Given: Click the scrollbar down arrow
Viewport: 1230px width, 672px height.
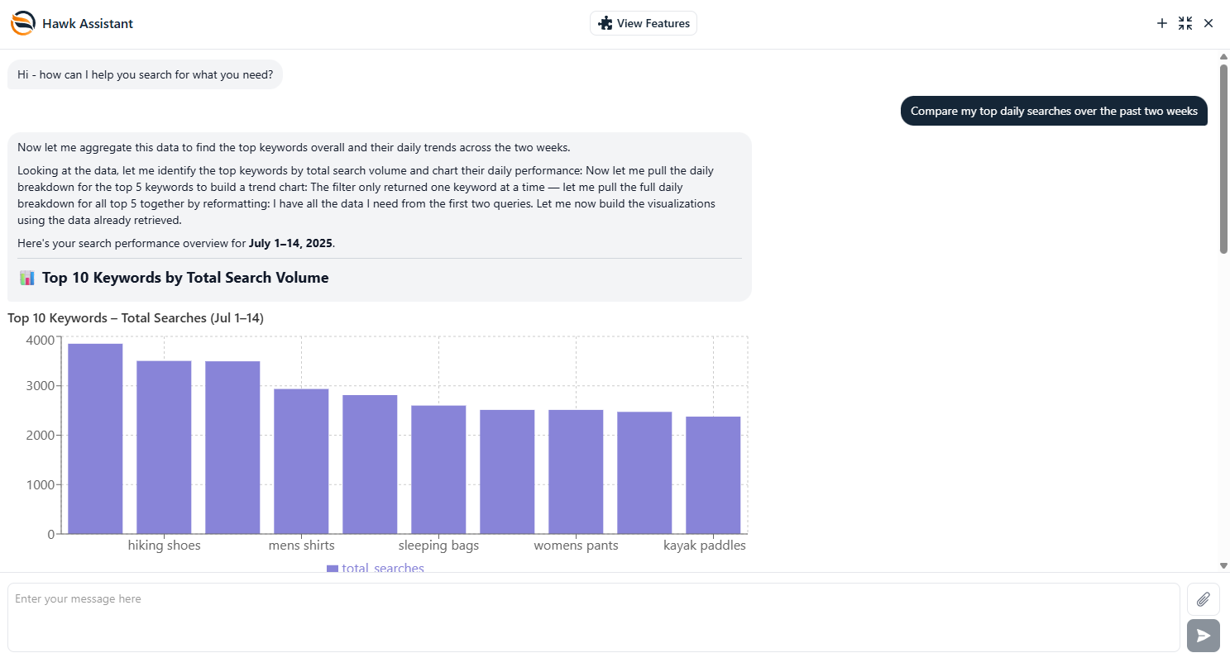Looking at the screenshot, I should (1223, 566).
